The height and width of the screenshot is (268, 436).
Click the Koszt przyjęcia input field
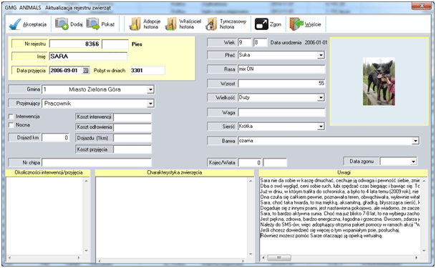point(132,149)
